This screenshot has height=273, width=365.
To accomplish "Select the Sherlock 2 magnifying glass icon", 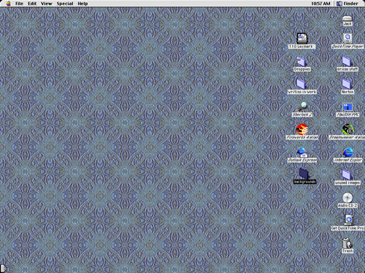I will (x=302, y=106).
